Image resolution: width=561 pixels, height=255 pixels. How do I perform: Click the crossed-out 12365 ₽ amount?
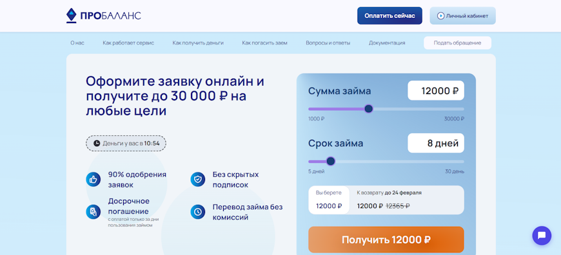(x=398, y=205)
